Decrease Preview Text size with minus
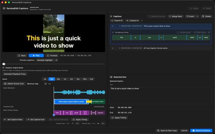This screenshot has height=134, width=215. coord(93,124)
